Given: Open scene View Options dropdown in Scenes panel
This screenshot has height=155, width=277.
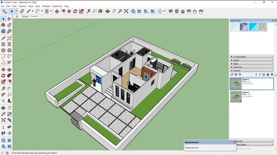Looking at the screenshot, I should click(x=264, y=74).
